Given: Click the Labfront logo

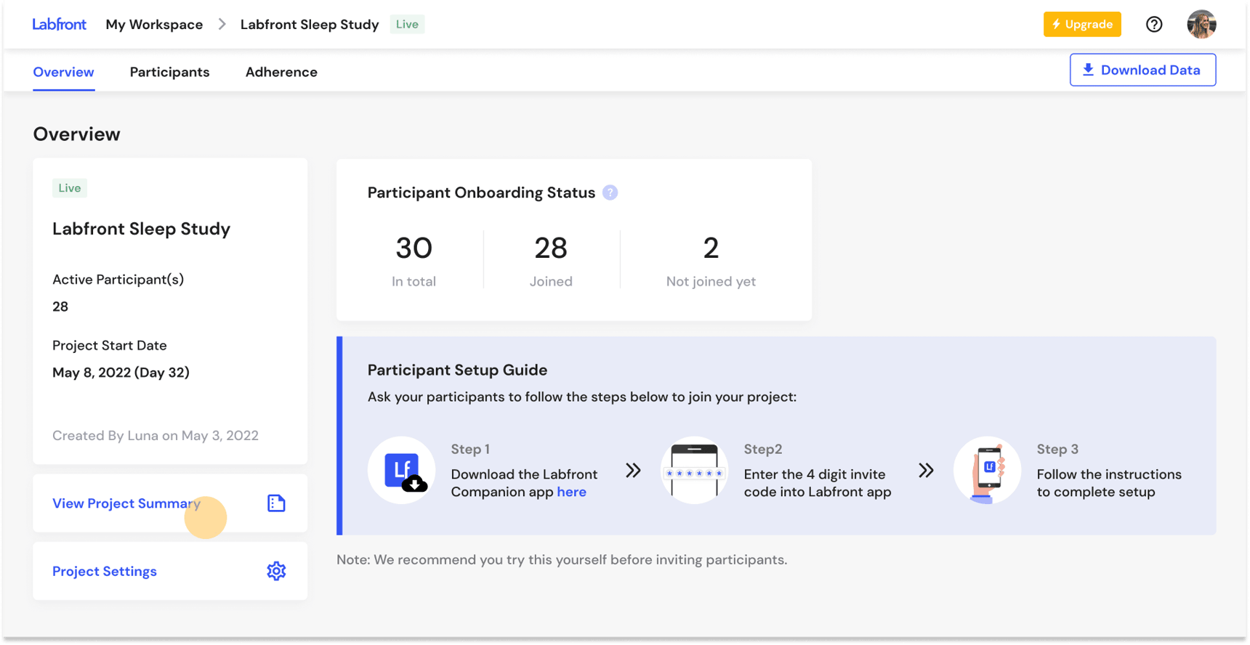Looking at the screenshot, I should pos(59,24).
